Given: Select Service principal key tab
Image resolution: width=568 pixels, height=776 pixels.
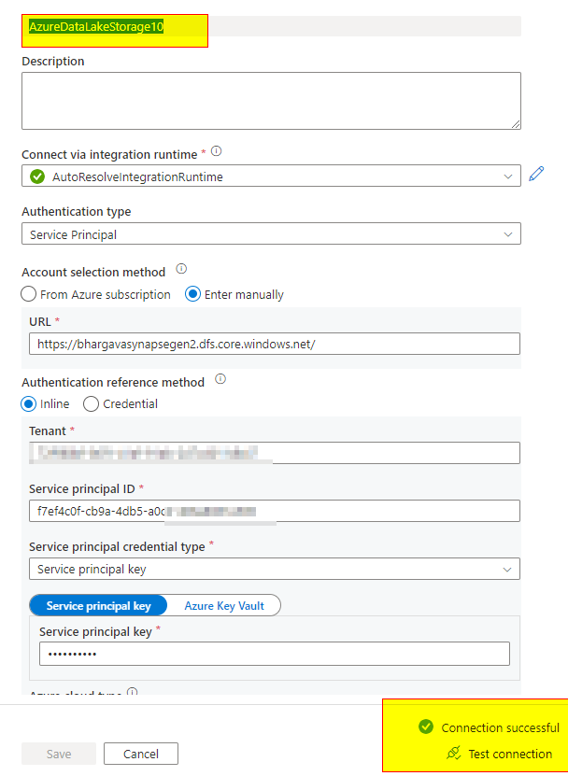Looking at the screenshot, I should tap(98, 605).
